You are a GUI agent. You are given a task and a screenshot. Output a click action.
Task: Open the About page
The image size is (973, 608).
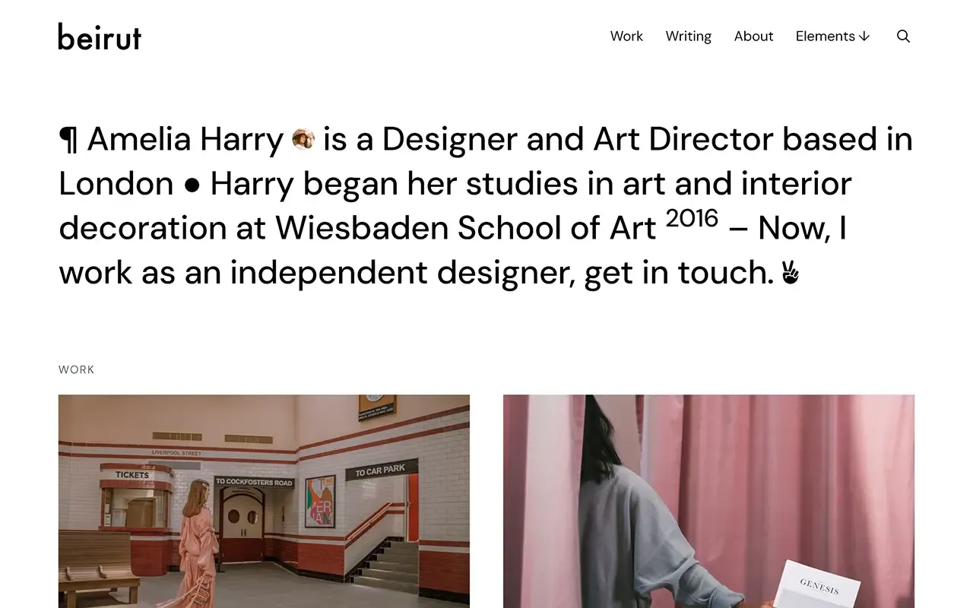[753, 36]
